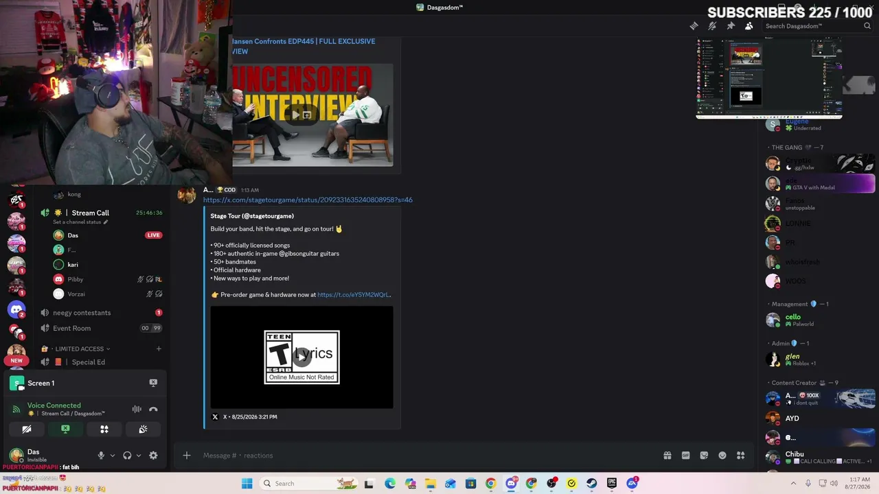Toggle the member list icon
Screen dimensions: 879x494
749,26
